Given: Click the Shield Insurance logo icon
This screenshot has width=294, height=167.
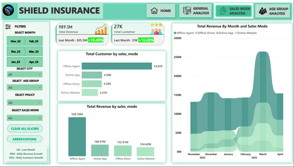Looking at the screenshot, I should click(8, 10).
